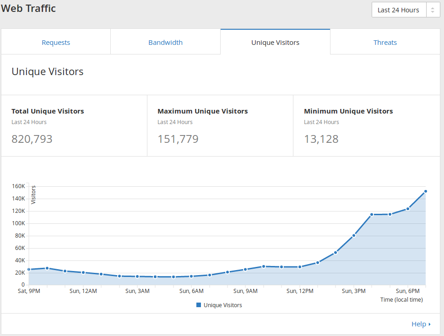
Task: Click the data point at Sun 9AM
Action: click(x=245, y=270)
